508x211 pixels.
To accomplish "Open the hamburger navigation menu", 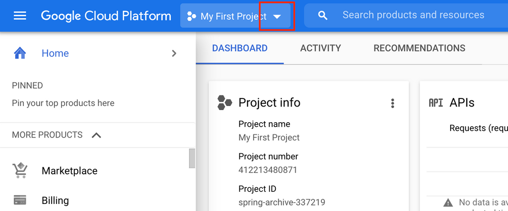I will (x=20, y=16).
